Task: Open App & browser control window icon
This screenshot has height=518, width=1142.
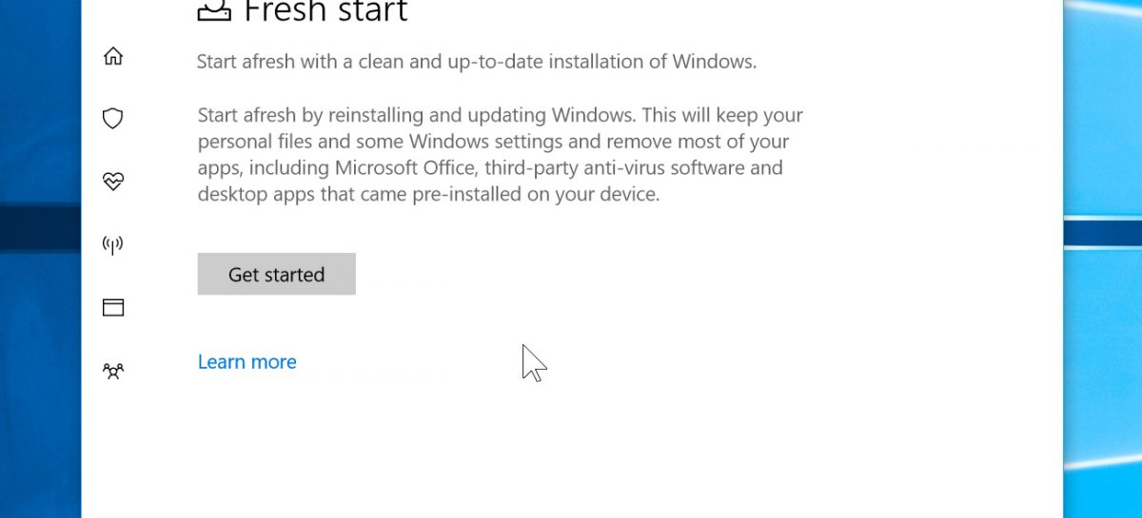Action: pyautogui.click(x=113, y=307)
